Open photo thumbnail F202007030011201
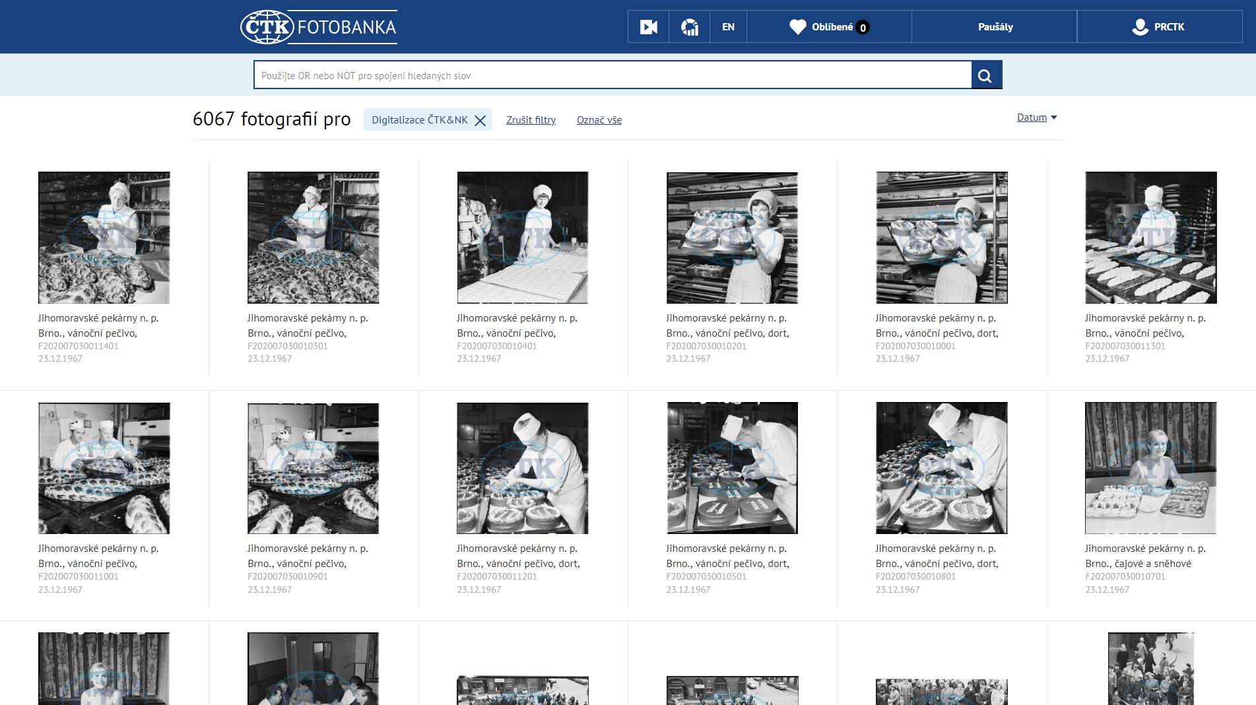Image resolution: width=1256 pixels, height=705 pixels. tap(523, 468)
